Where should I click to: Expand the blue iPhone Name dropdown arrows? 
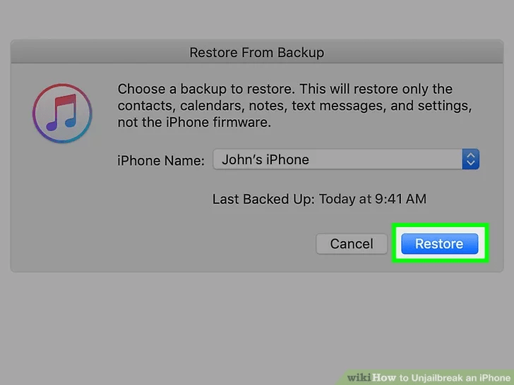(x=470, y=159)
